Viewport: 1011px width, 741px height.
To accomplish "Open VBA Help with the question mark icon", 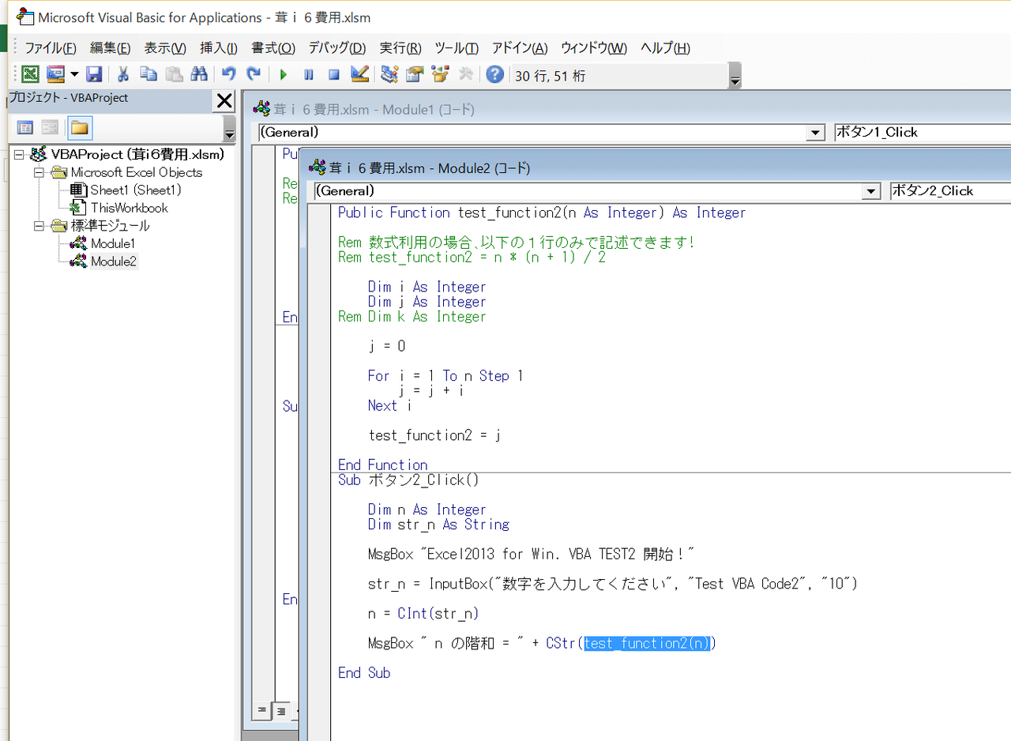I will click(x=495, y=74).
